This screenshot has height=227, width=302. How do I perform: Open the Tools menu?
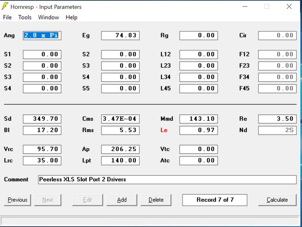25,17
